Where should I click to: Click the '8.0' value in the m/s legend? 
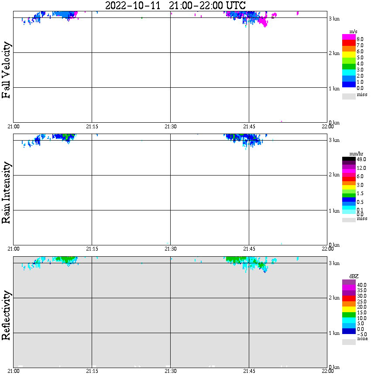click(x=360, y=39)
